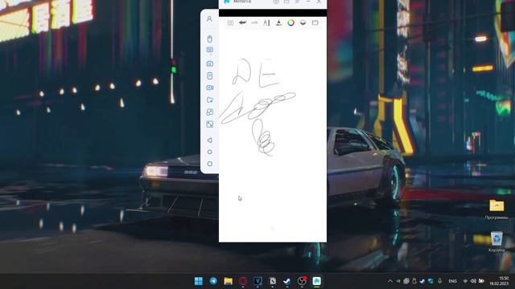This screenshot has height=289, width=515.
Task: Open Steam from the taskbar
Action: 287,281
